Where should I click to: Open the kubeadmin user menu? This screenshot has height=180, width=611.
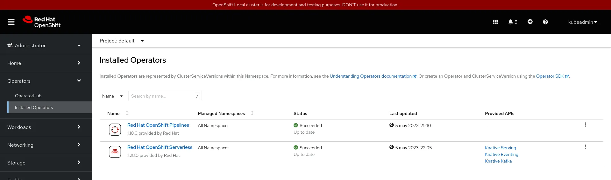(582, 22)
